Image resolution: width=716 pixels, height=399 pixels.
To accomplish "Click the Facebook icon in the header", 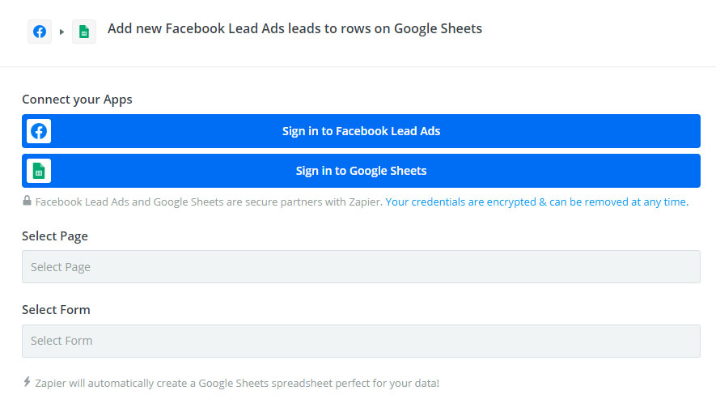I will (40, 32).
